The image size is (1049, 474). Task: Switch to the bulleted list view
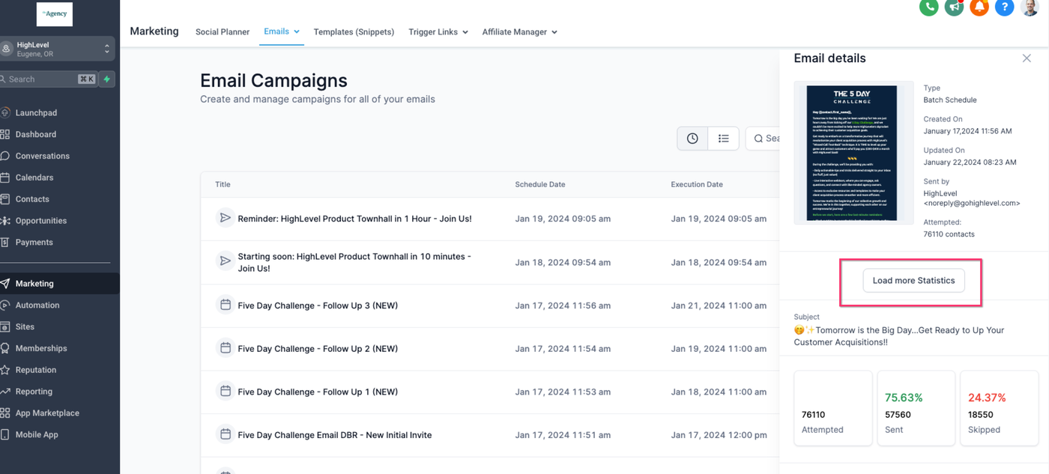coord(723,139)
